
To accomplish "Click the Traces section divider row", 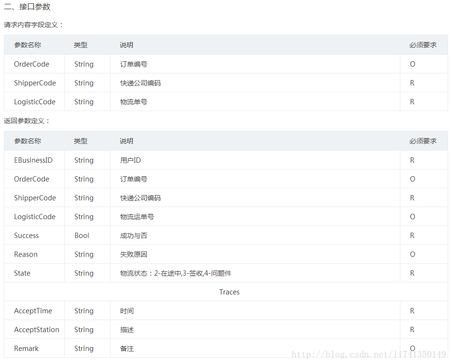I will (x=229, y=292).
